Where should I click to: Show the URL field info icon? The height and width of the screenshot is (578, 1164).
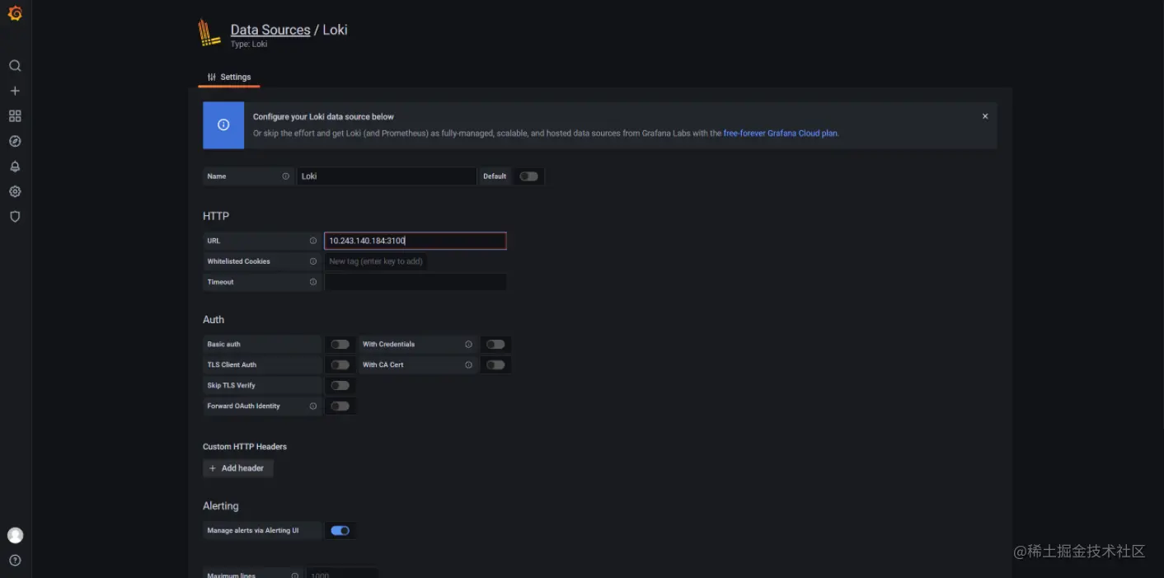313,241
